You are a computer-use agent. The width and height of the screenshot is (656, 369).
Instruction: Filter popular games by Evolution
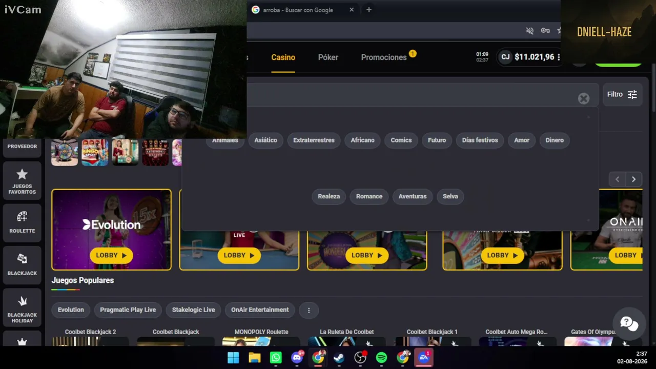[71, 310]
